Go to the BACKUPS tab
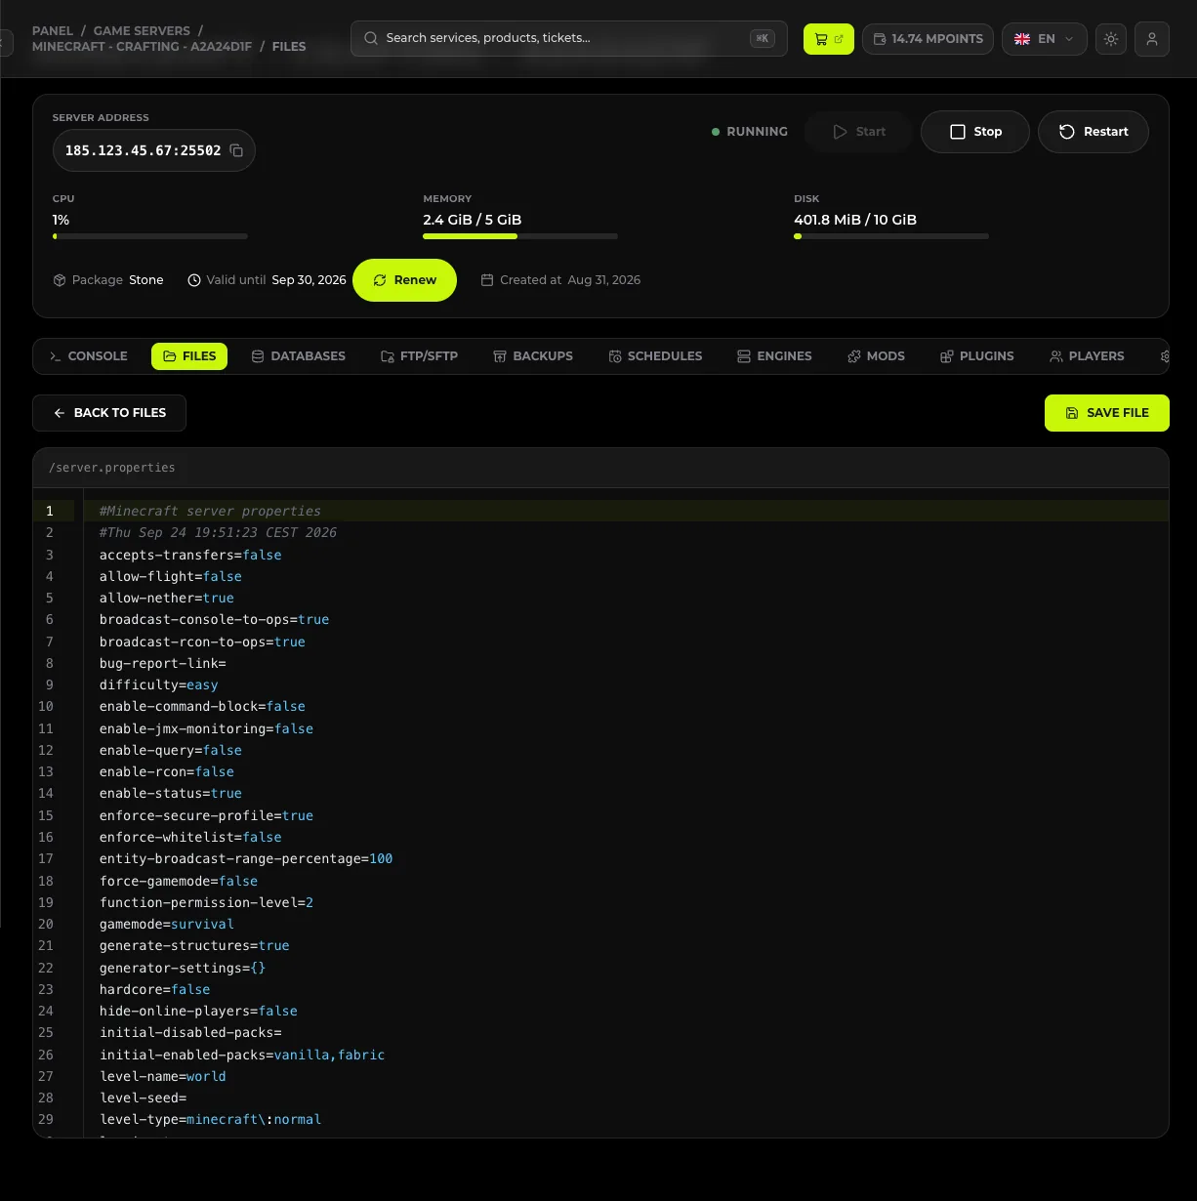 [533, 356]
